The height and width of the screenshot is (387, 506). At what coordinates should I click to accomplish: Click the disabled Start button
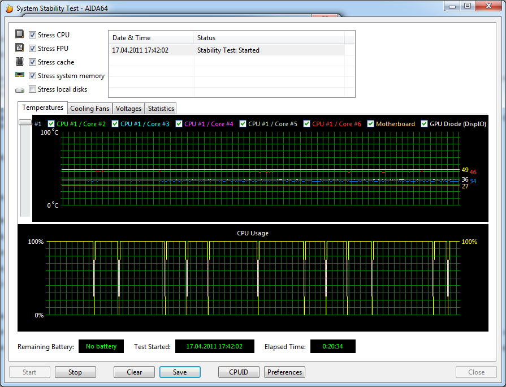coord(29,372)
